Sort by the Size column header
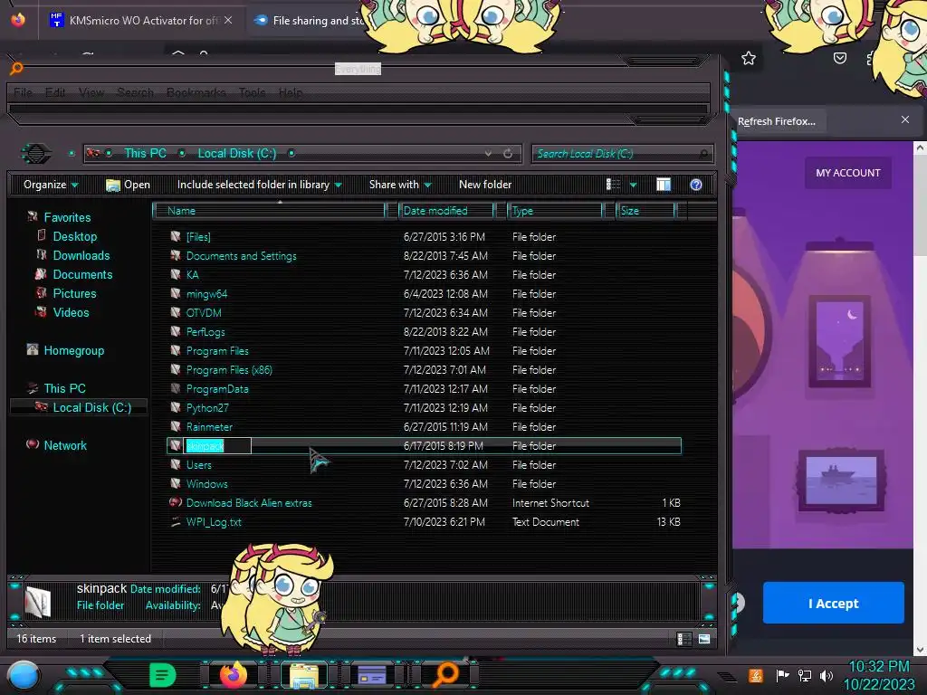This screenshot has height=695, width=927. point(645,210)
